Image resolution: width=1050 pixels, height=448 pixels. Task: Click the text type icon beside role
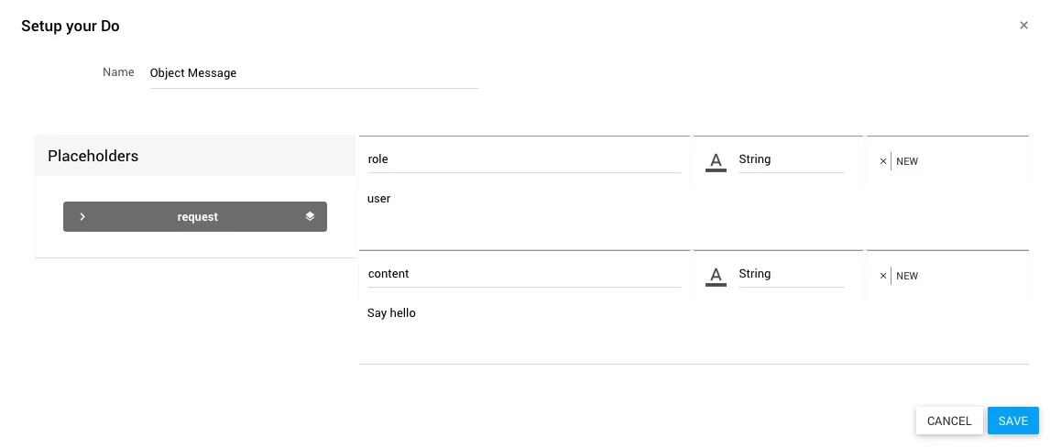click(x=716, y=161)
